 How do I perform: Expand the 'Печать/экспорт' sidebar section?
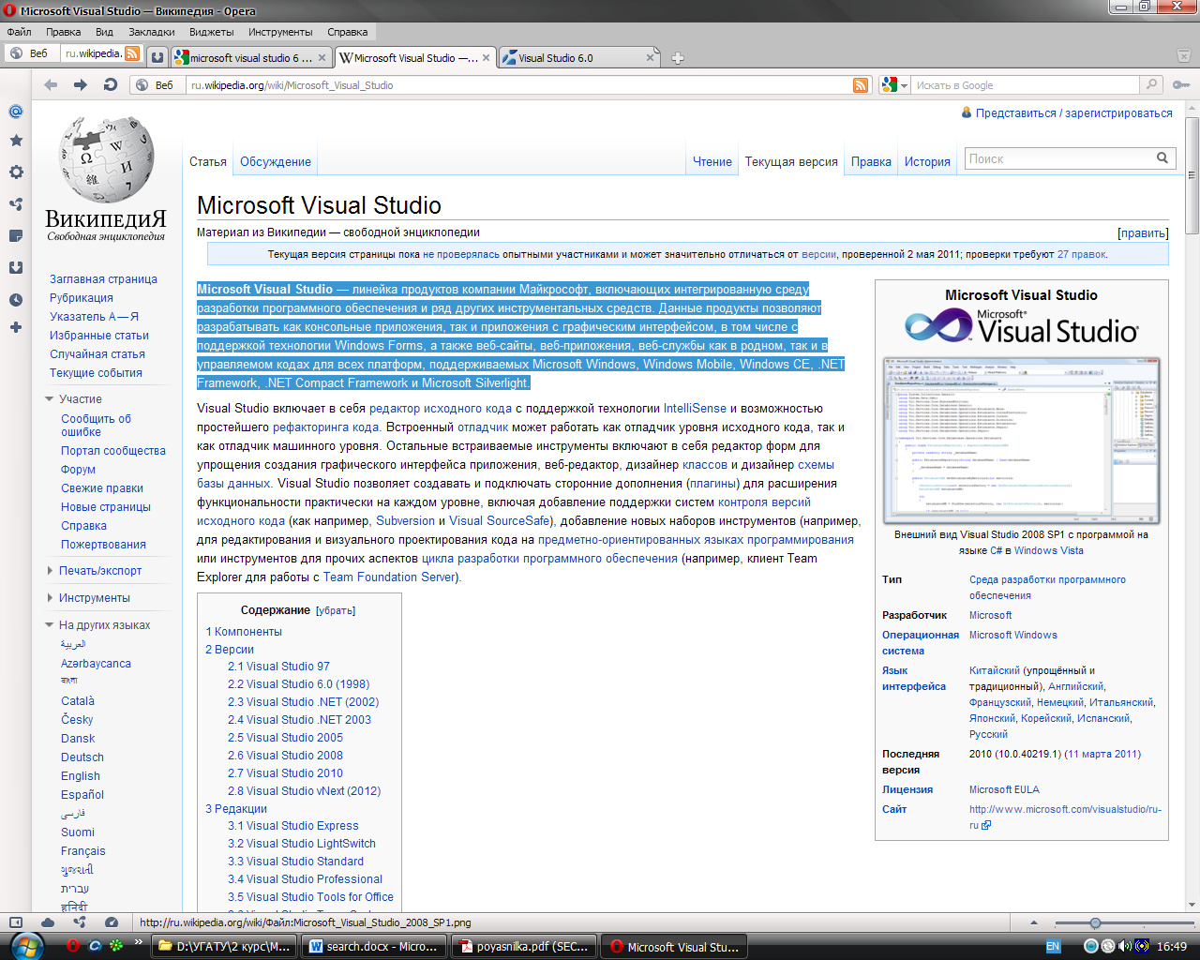coord(50,571)
